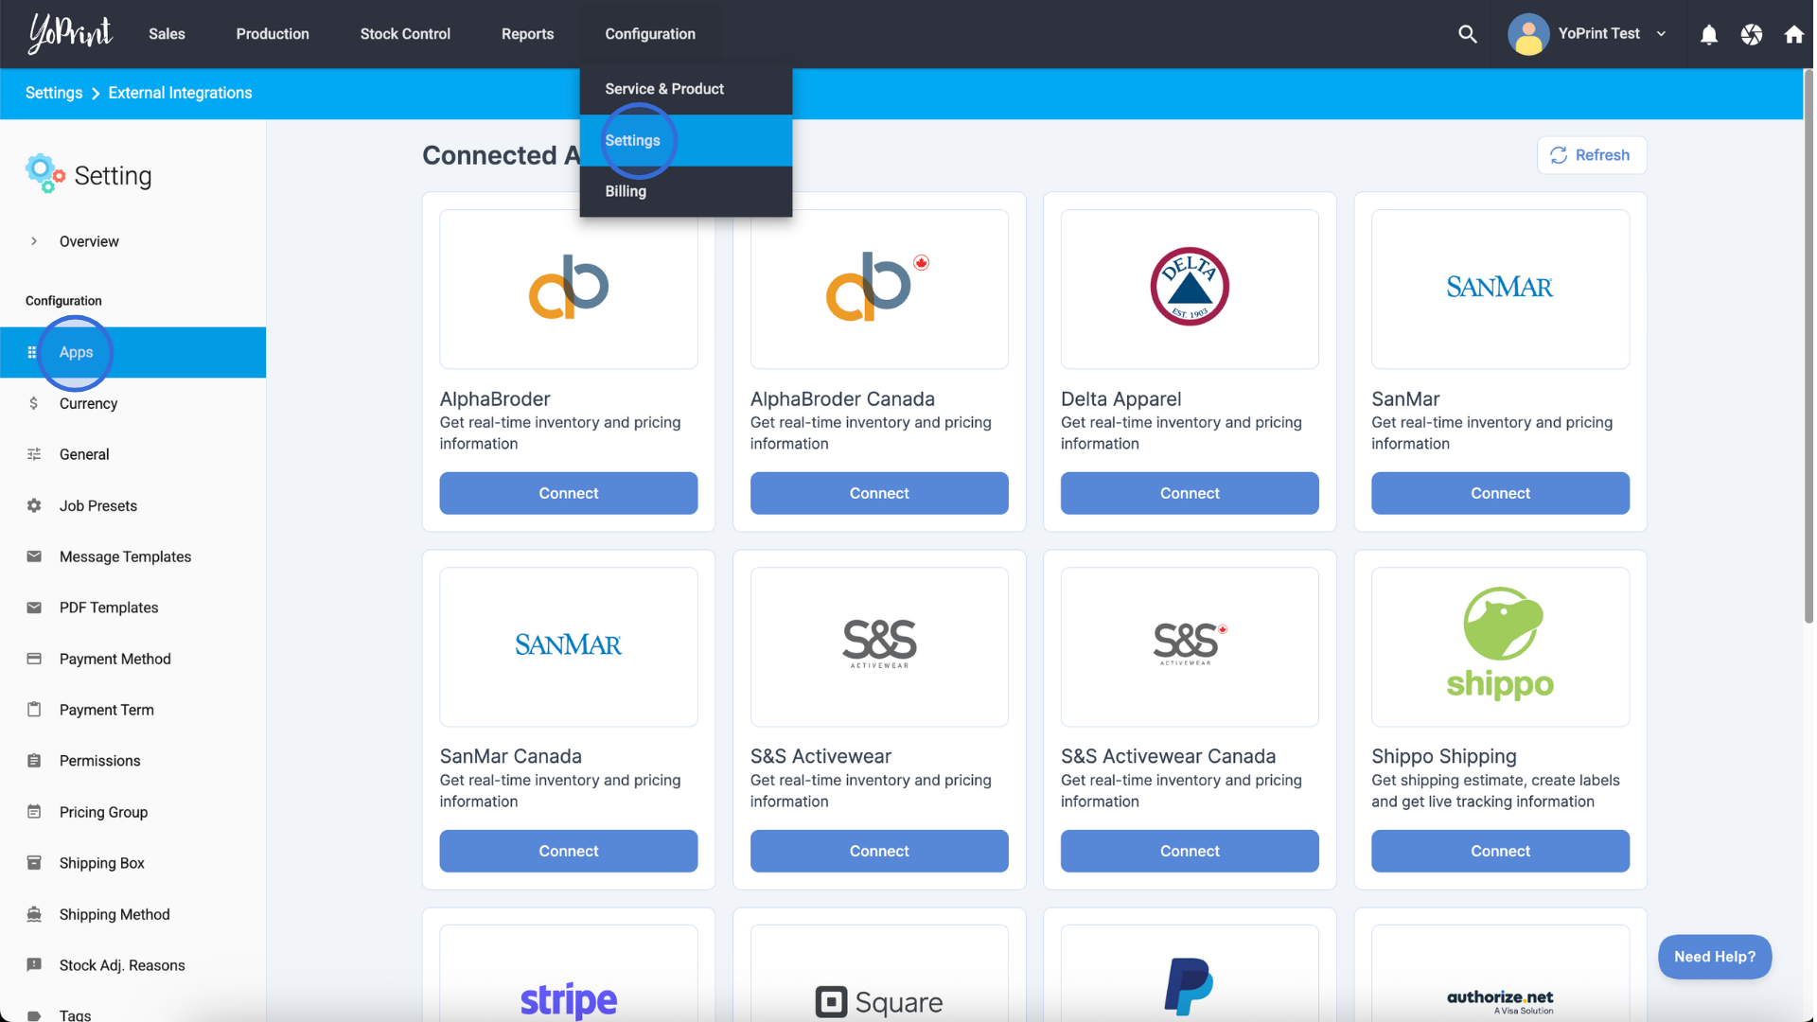Click the page vertical scrollbar
Viewport: 1817px width, 1022px height.
pos(1808,345)
